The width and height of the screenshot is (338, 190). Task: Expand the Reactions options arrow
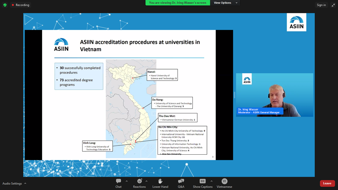coord(146,181)
